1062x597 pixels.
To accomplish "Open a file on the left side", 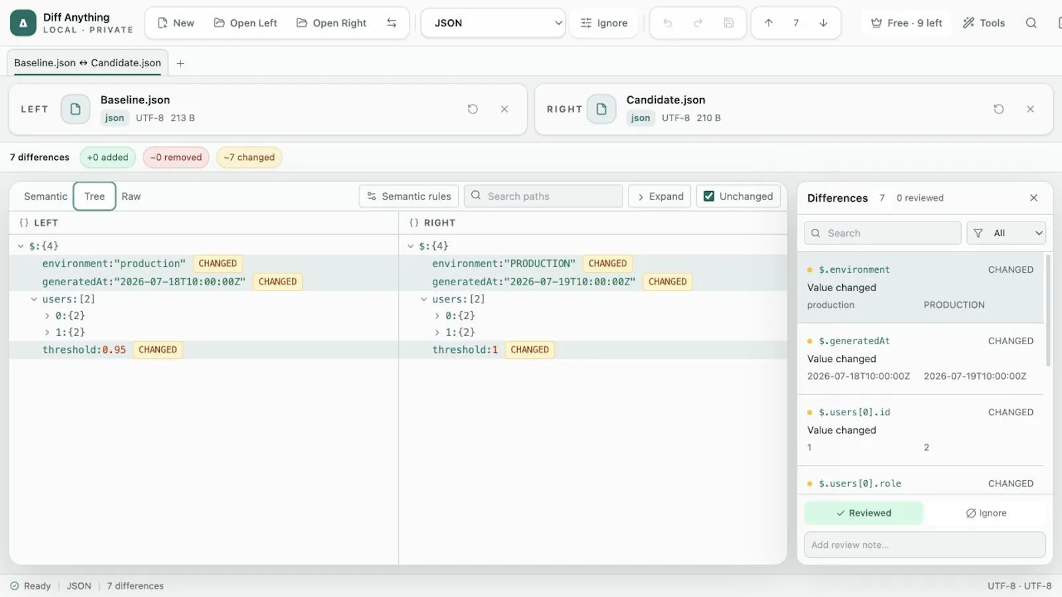I will pos(245,23).
